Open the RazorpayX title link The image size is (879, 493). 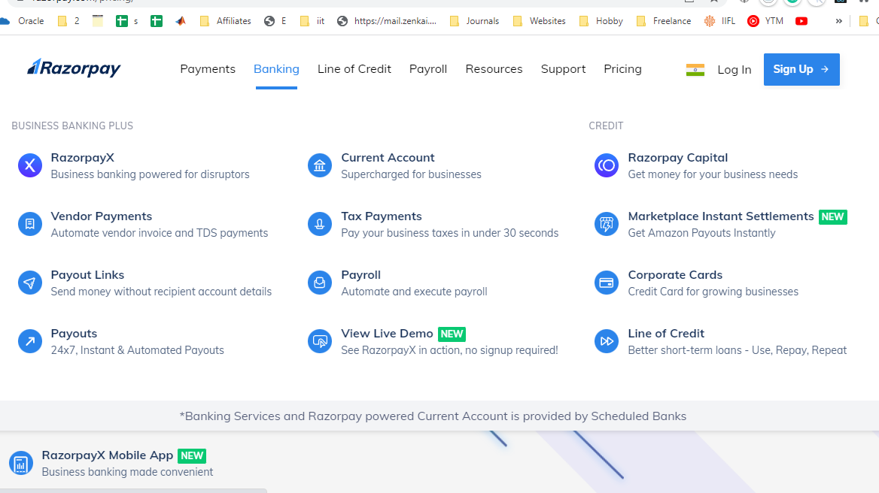83,158
